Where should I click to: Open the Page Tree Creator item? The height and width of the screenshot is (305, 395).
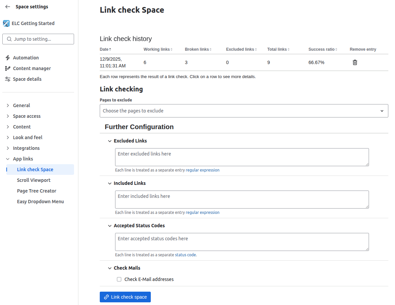37,191
